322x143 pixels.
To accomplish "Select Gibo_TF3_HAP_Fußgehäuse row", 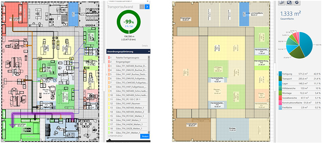I will point(127,87).
